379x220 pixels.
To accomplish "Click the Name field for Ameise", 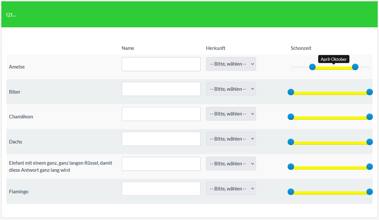I will (161, 64).
